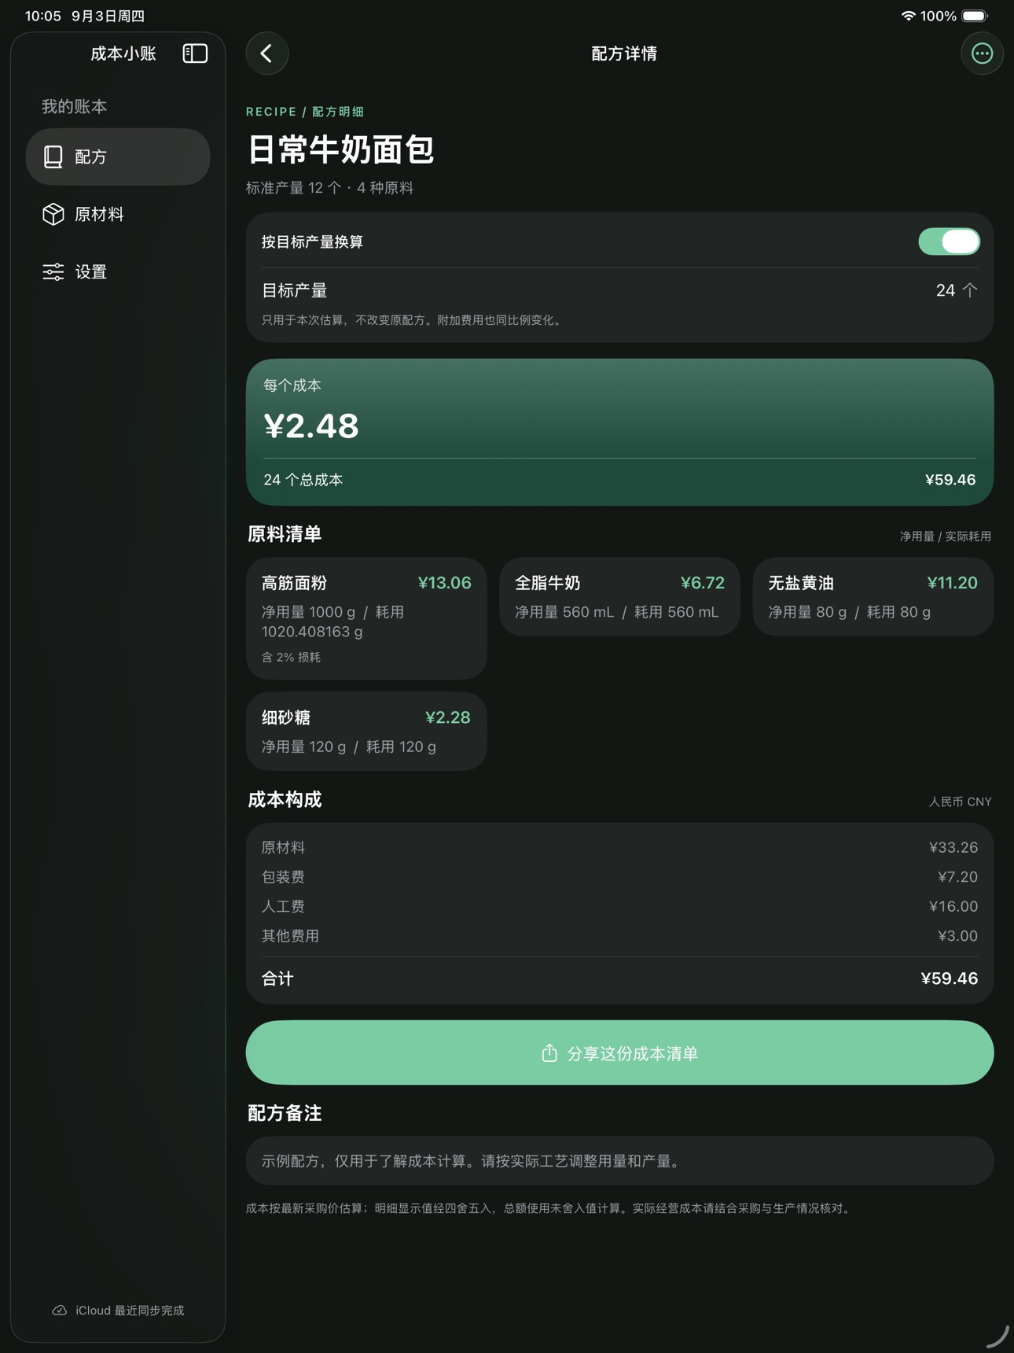The image size is (1014, 1353).
Task: Click the 包装费 cost row ¥7.20
Action: (x=619, y=877)
